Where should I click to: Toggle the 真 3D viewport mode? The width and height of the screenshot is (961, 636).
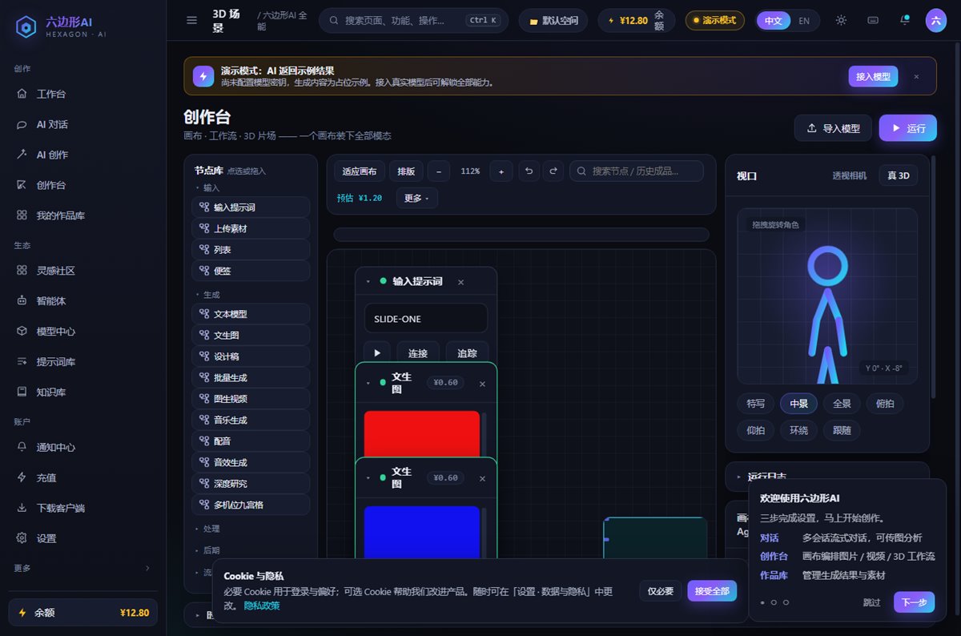tap(898, 175)
